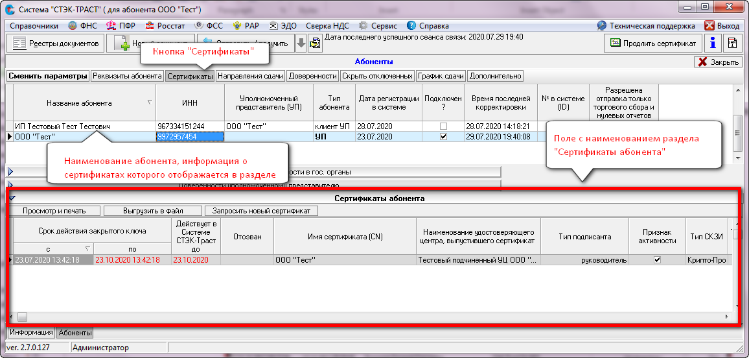
Task: Close the Абоненты panel with Закрыть
Action: pos(718,62)
